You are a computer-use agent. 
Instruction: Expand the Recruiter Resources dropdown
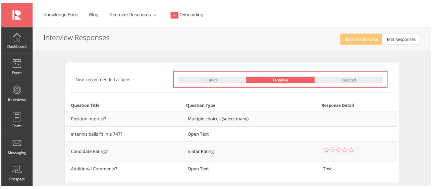[x=133, y=15]
